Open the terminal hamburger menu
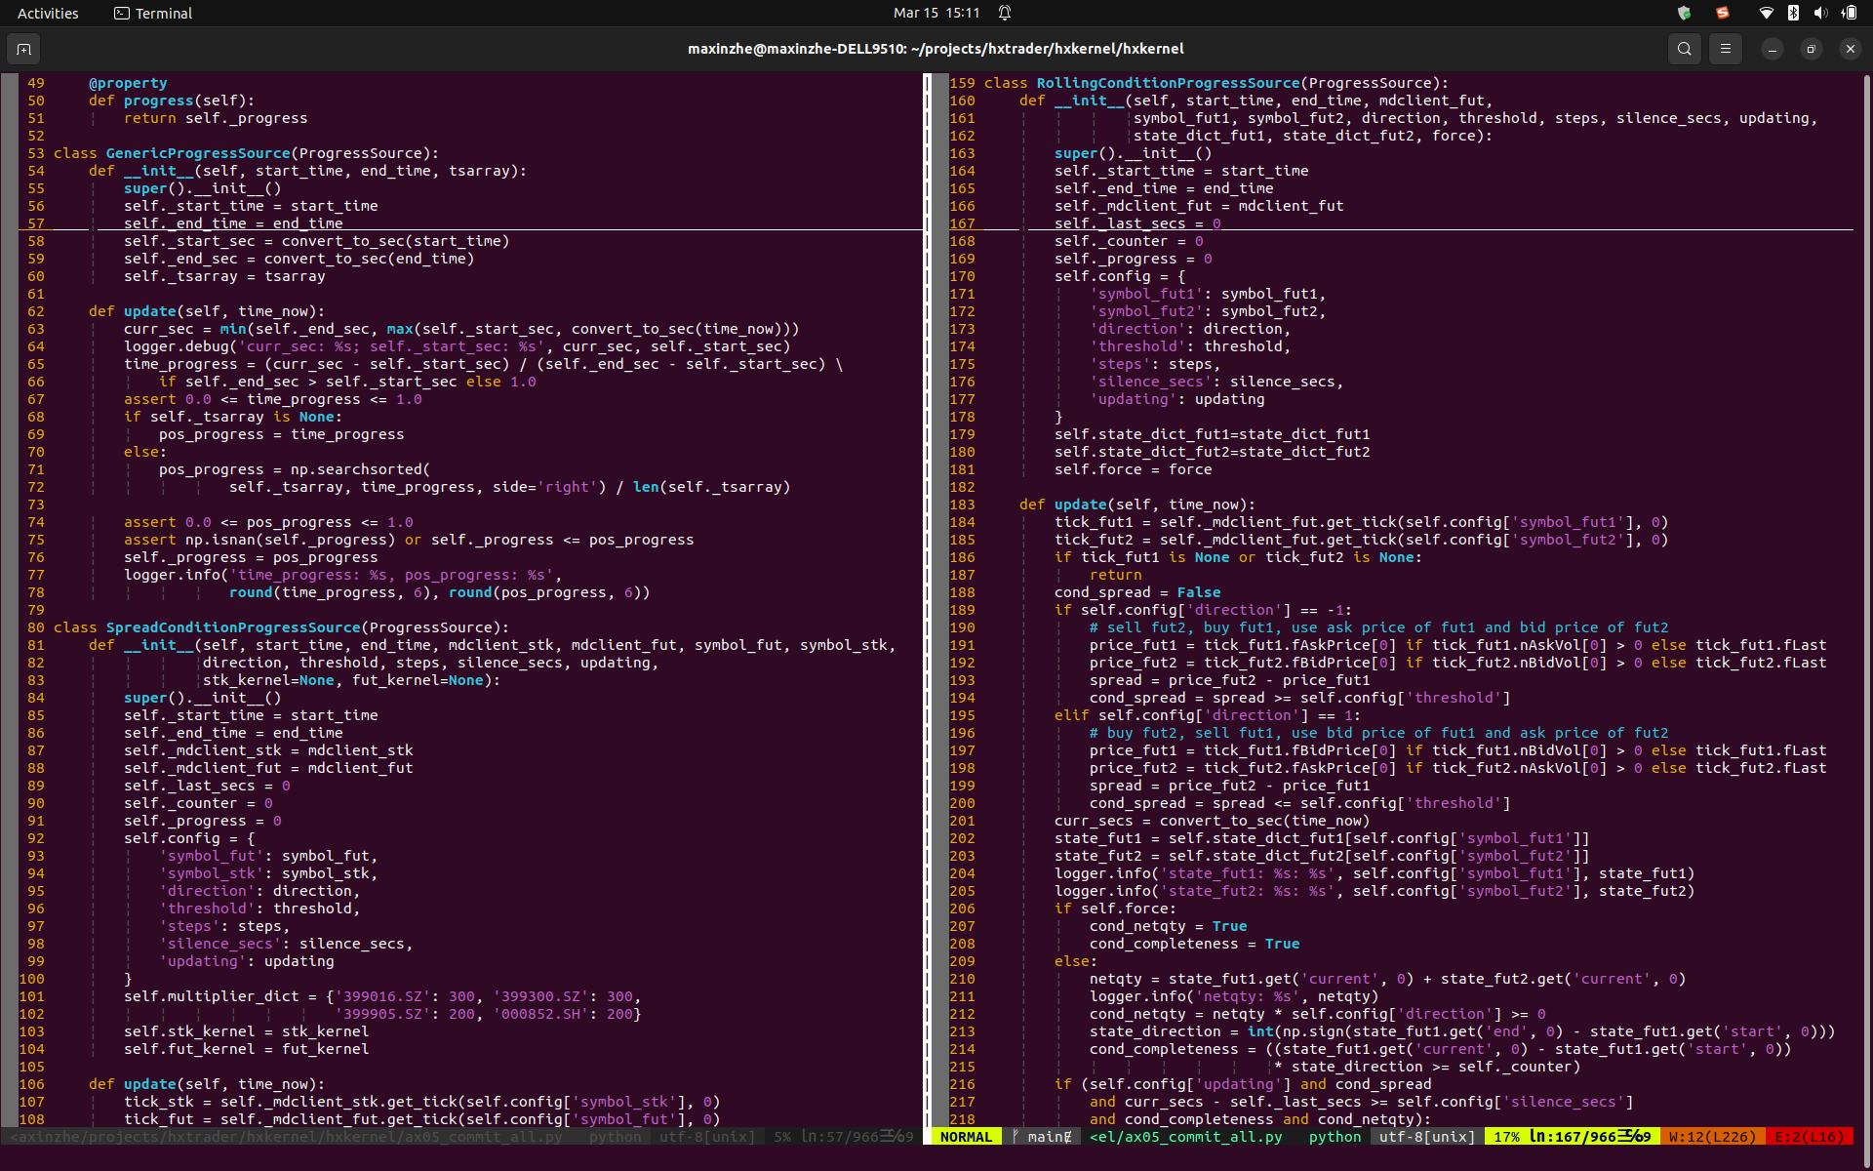 coord(1725,49)
